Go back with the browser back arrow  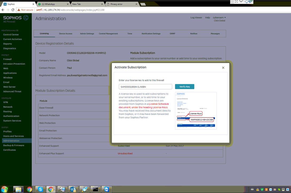point(3,10)
